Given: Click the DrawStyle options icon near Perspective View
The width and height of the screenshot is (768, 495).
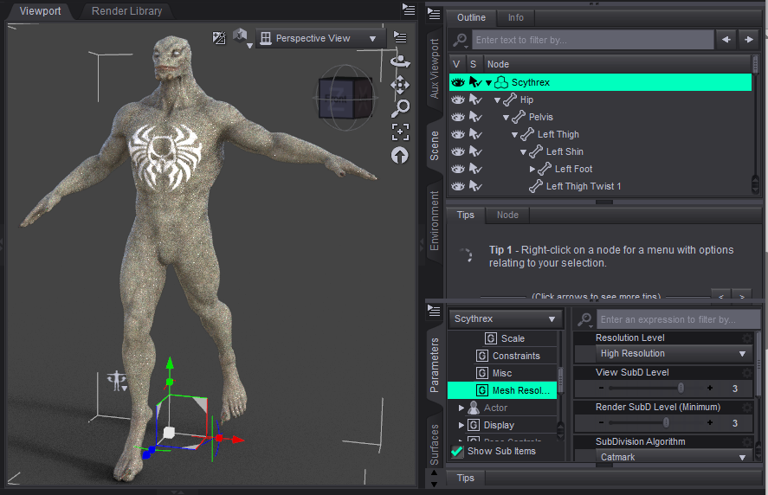Looking at the screenshot, I should (x=219, y=38).
